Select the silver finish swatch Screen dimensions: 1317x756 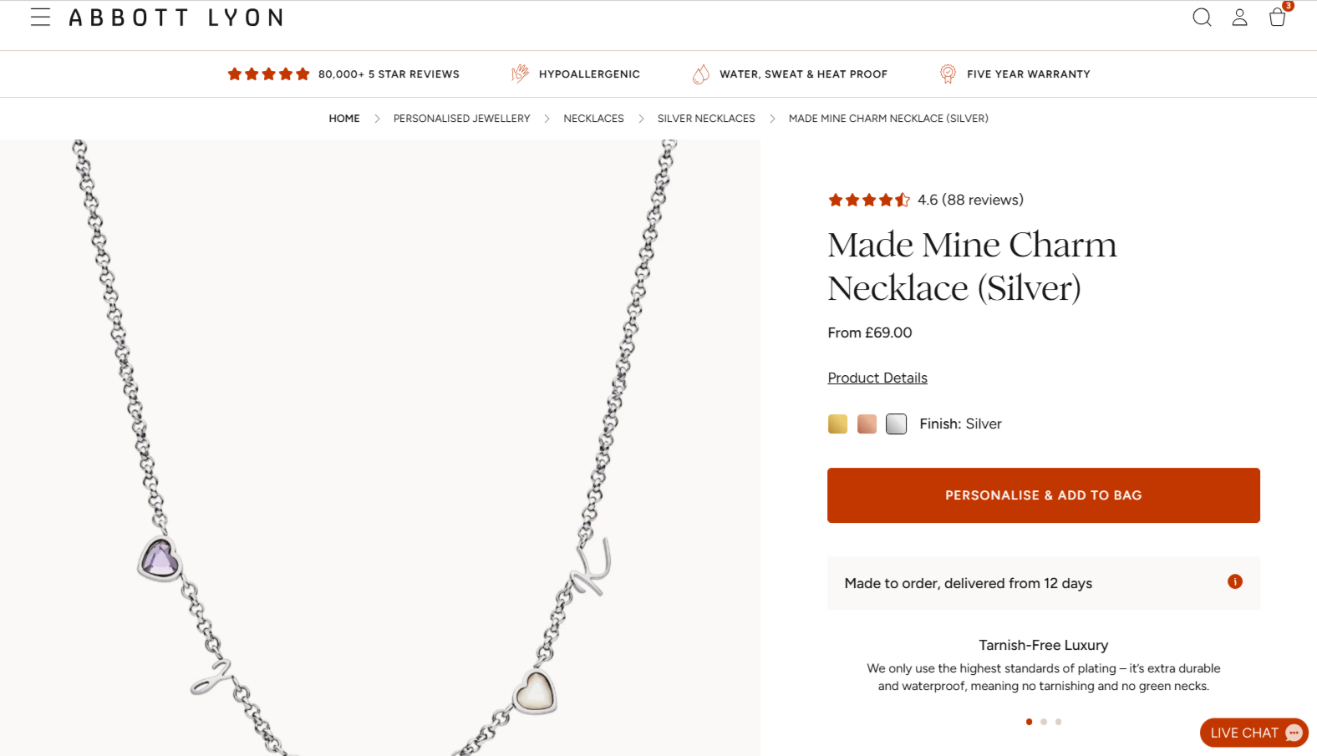[896, 424]
